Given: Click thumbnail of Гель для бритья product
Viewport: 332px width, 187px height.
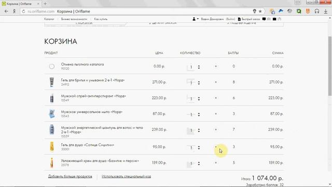Looking at the screenshot, I should pos(52,82).
